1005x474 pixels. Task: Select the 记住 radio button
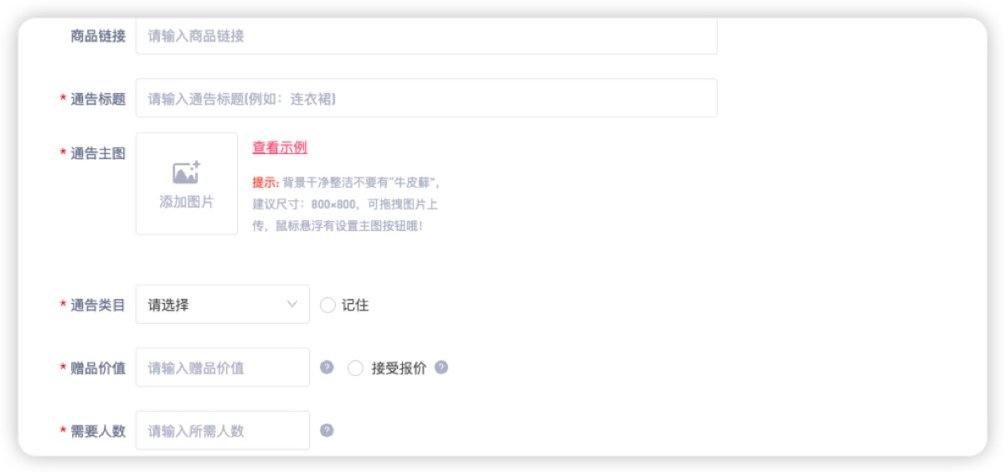click(x=327, y=306)
